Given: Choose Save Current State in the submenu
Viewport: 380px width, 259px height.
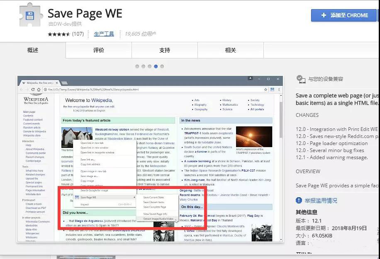Looking at the screenshot, I should coord(153,197).
